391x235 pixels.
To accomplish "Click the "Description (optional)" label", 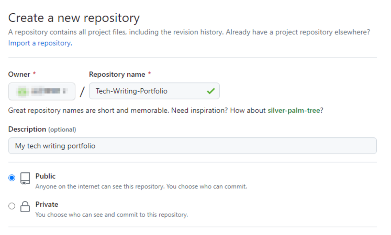I will point(42,129).
